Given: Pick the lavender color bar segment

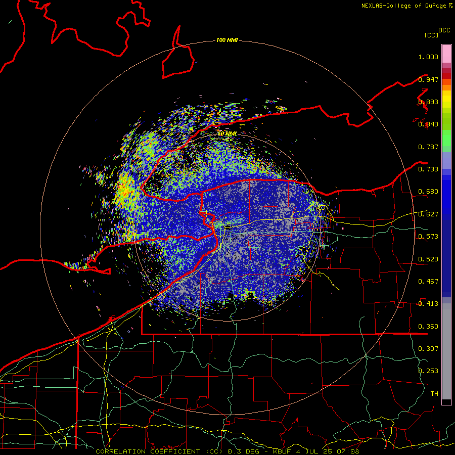Looking at the screenshot, I should click(446, 160).
